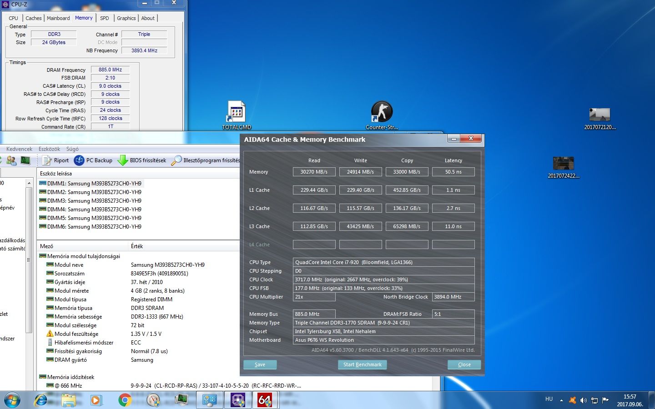This screenshot has width=655, height=409.
Task: Click the L3 Cache Copy value 65298 MB/s
Action: pyautogui.click(x=407, y=226)
